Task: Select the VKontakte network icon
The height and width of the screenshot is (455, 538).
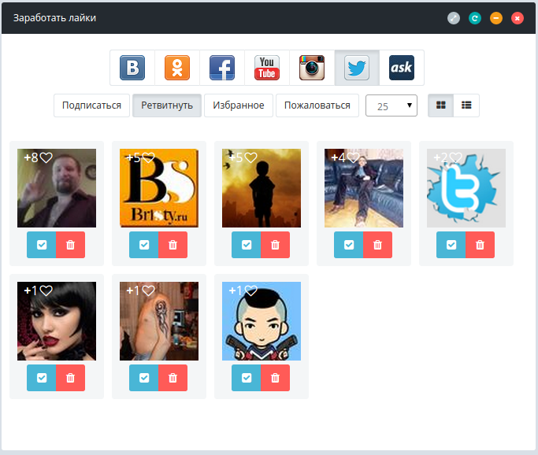Action: coord(132,68)
